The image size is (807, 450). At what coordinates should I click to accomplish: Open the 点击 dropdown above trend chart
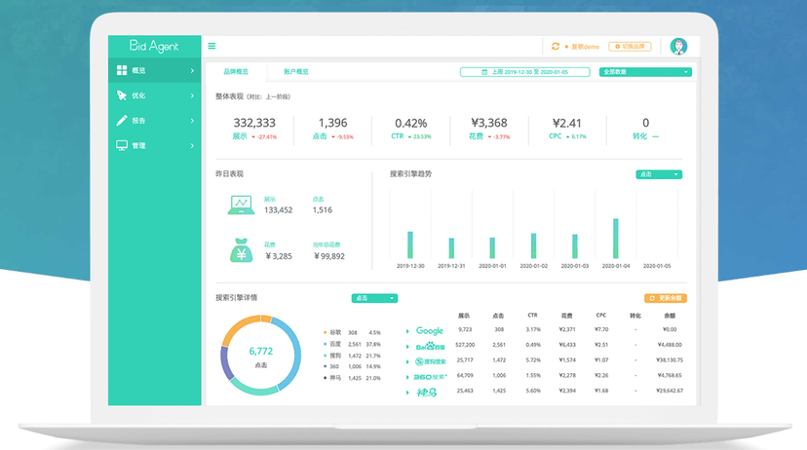(659, 174)
